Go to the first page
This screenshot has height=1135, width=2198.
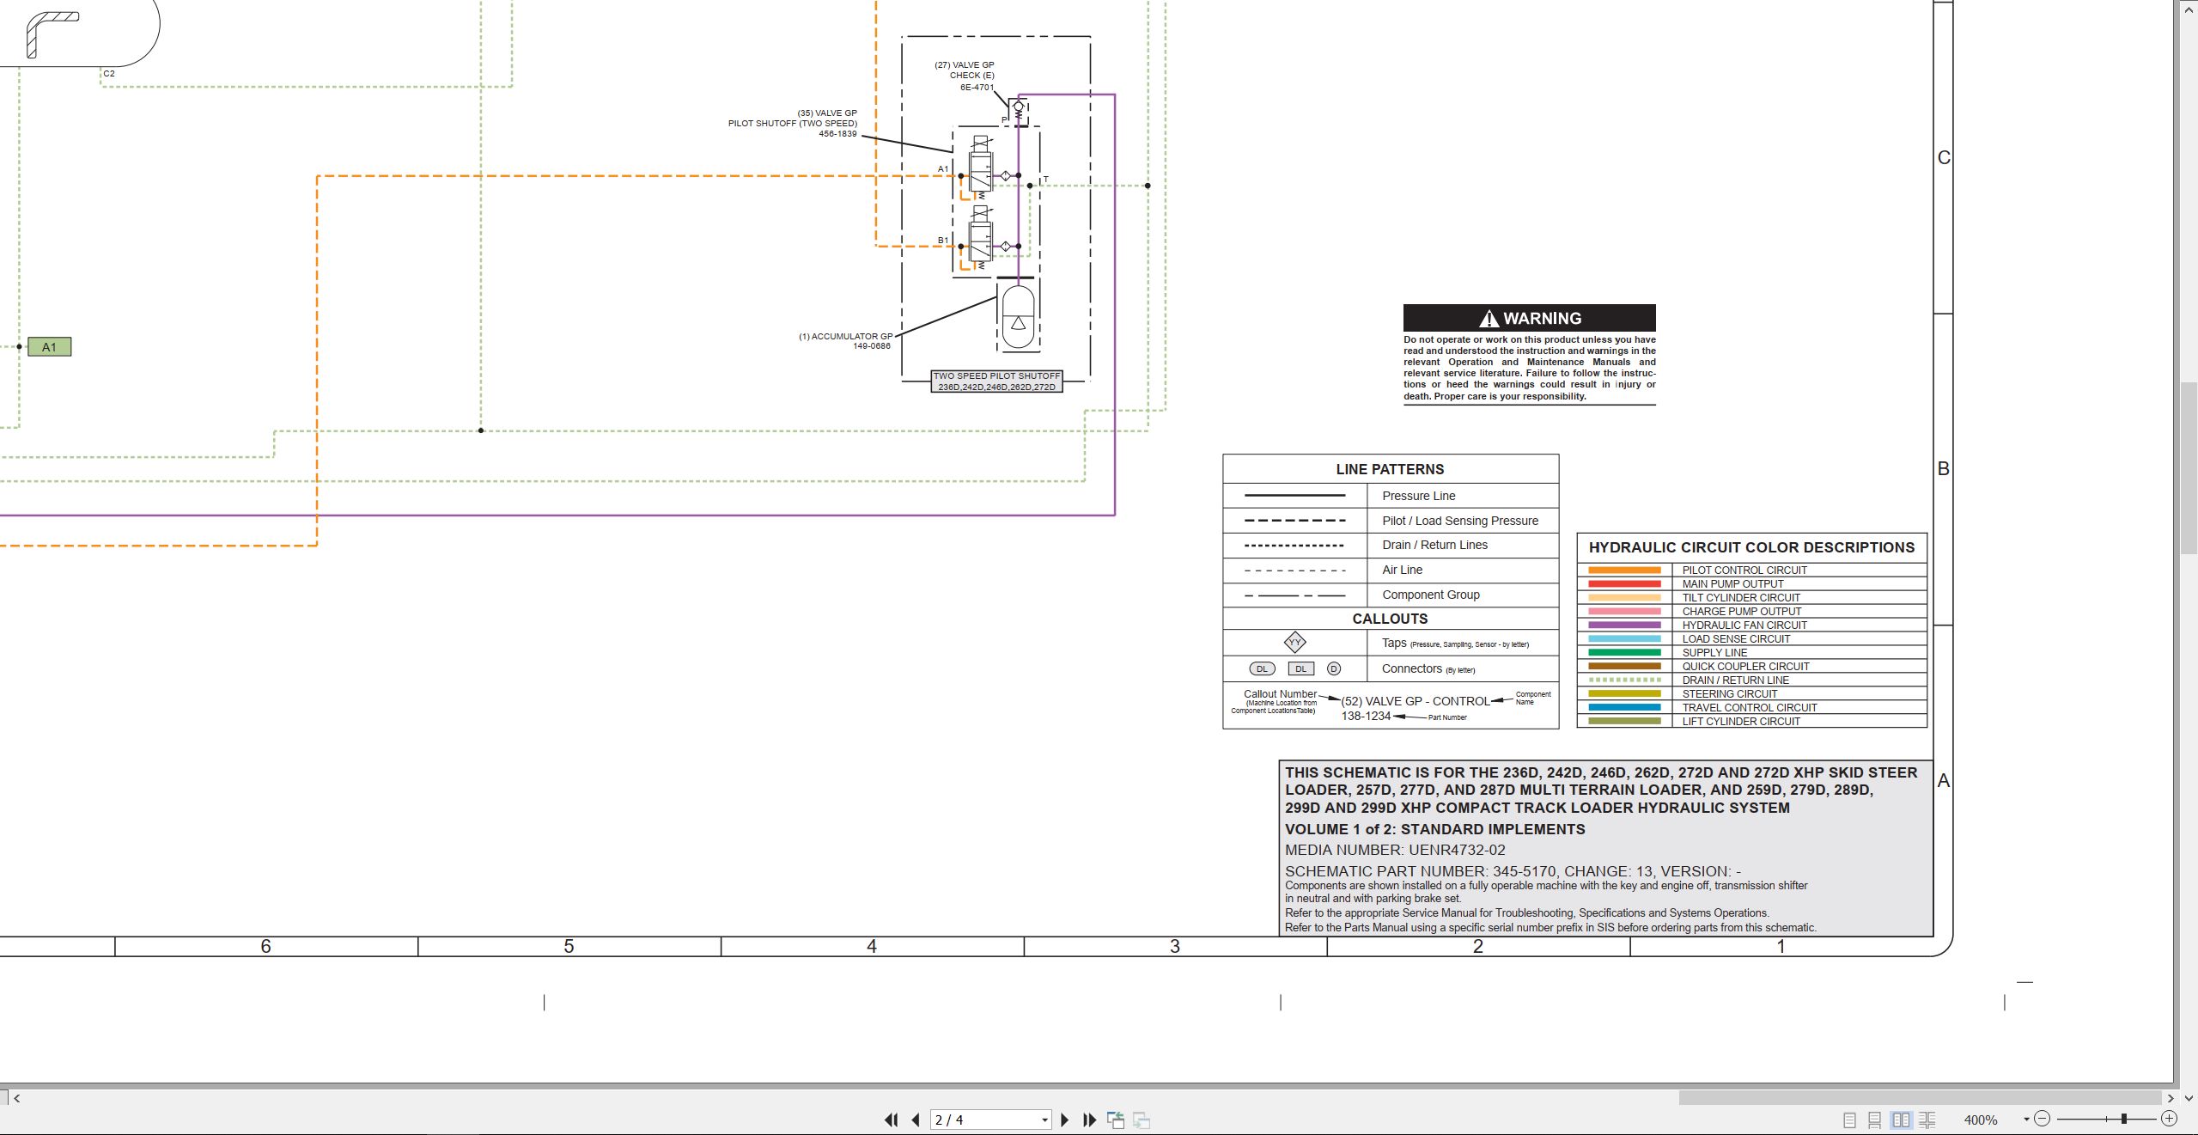point(892,1120)
